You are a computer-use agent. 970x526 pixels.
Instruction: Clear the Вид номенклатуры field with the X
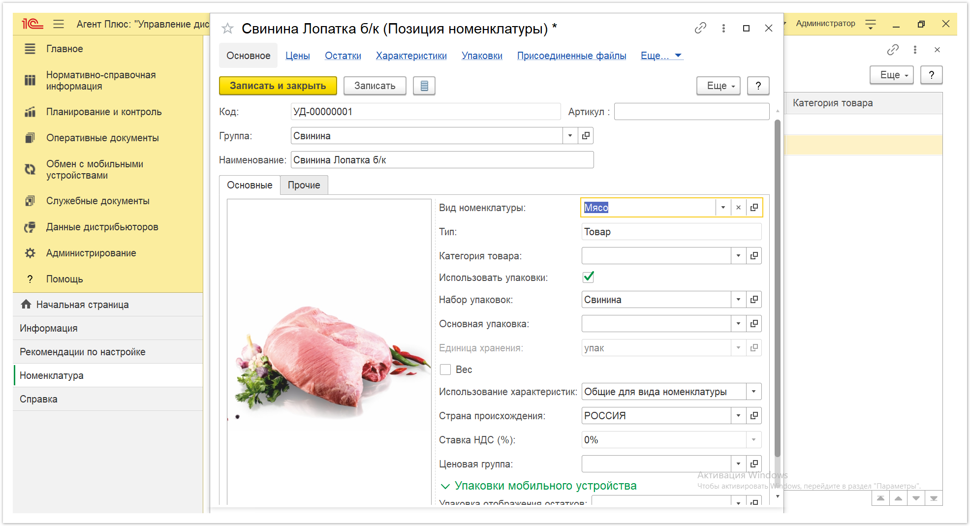coord(738,208)
